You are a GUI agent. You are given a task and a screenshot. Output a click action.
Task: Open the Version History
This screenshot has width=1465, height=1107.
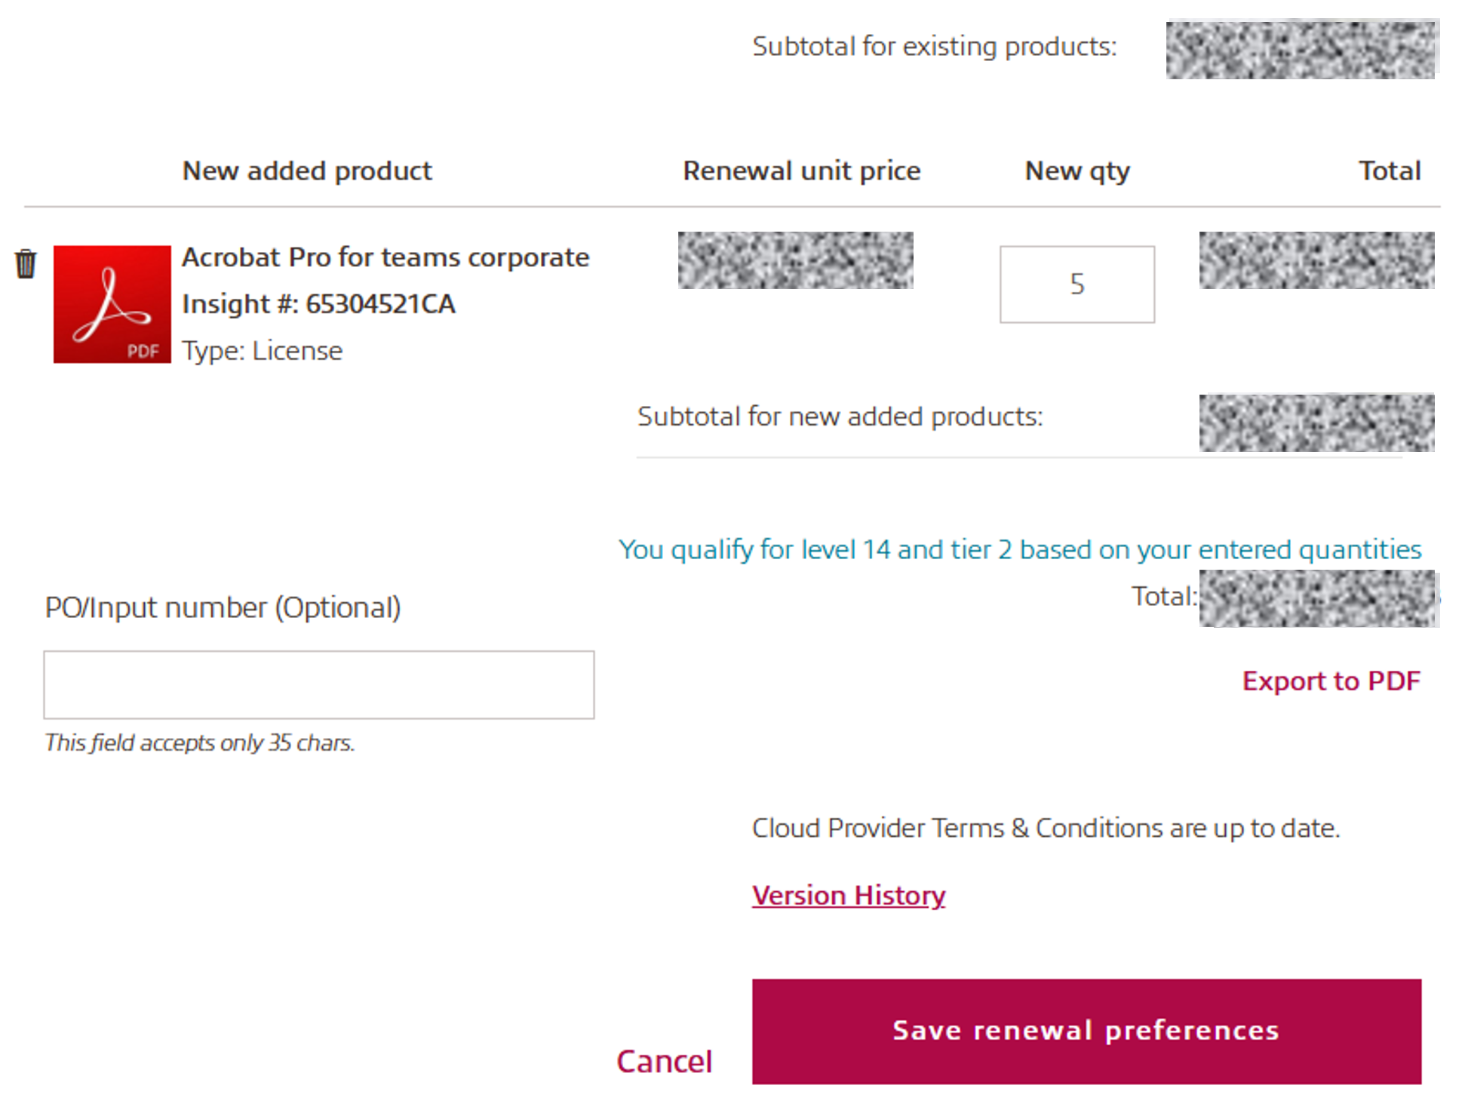848,894
